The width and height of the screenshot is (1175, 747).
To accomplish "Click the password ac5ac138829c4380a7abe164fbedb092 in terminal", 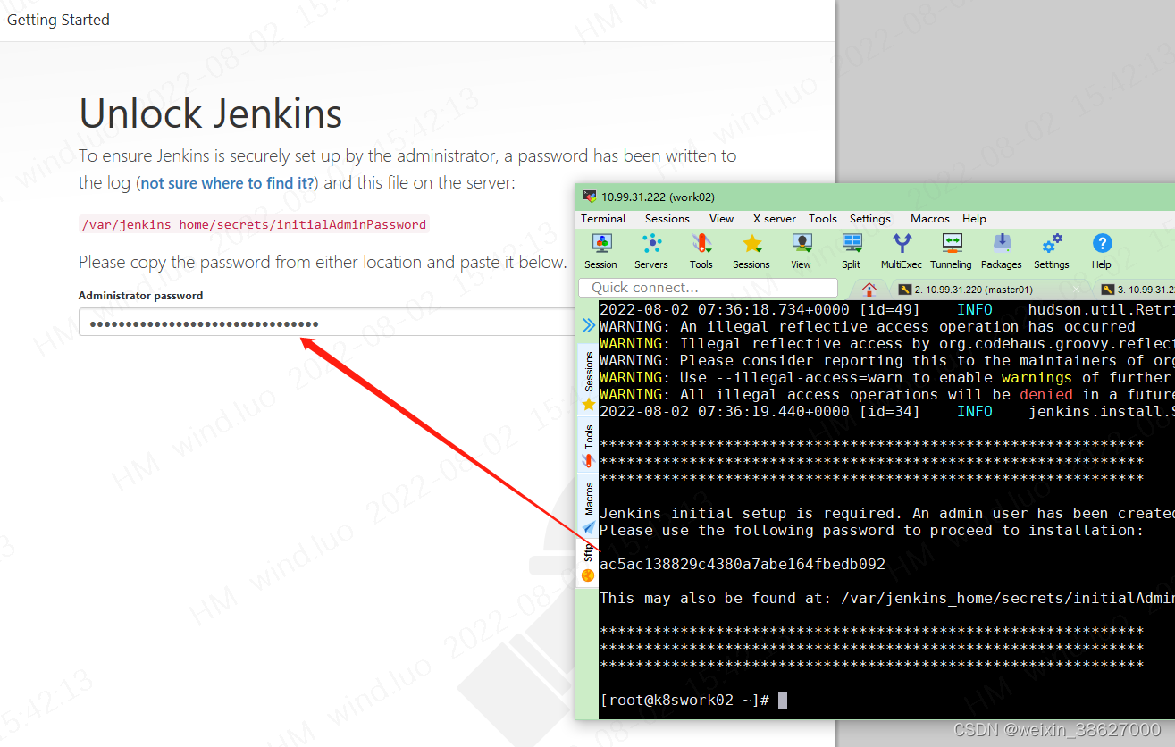I will [x=743, y=565].
